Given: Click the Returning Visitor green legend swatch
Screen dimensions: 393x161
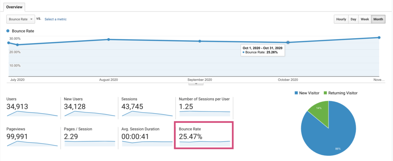Looking at the screenshot, I should (325, 93).
